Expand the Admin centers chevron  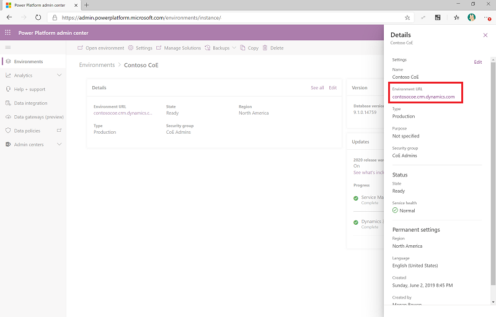[59, 144]
